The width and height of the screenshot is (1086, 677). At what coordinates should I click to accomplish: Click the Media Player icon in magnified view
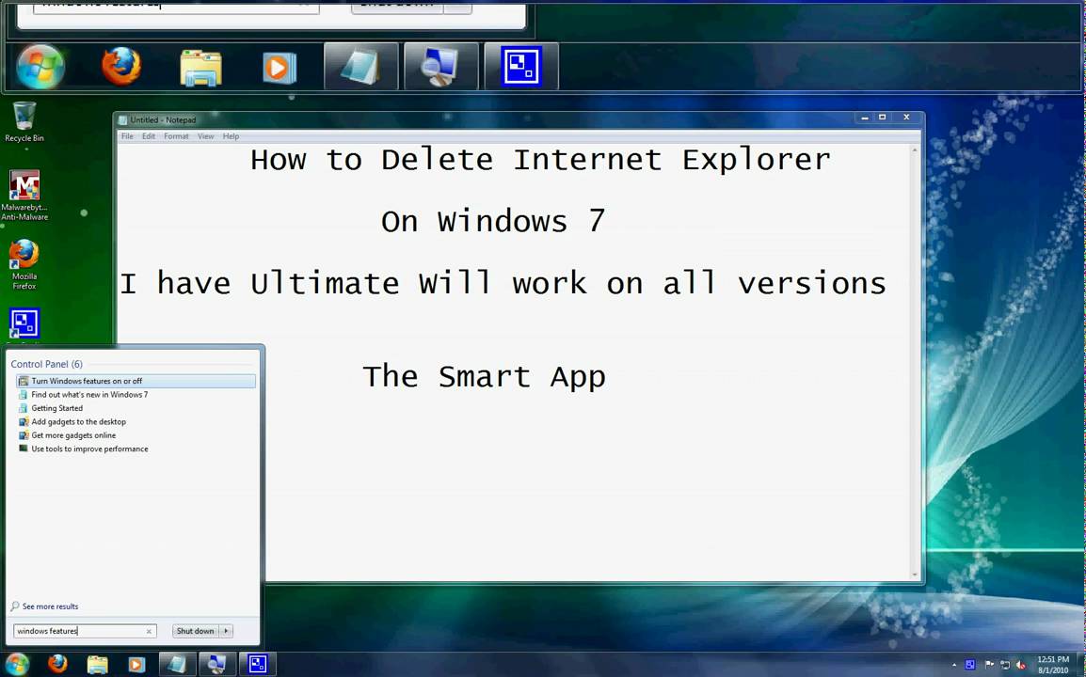(279, 68)
